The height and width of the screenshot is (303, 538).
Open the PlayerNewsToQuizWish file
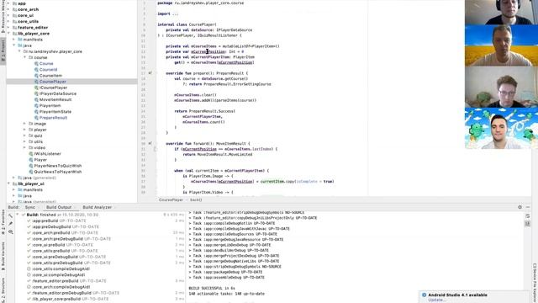tap(58, 166)
